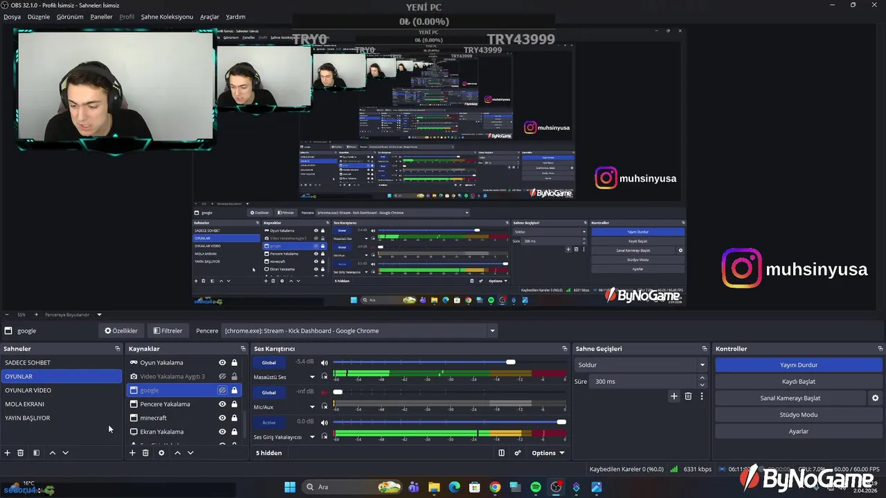This screenshot has height=498, width=886.
Task: Unlock the minecraft source
Action: 235,418
